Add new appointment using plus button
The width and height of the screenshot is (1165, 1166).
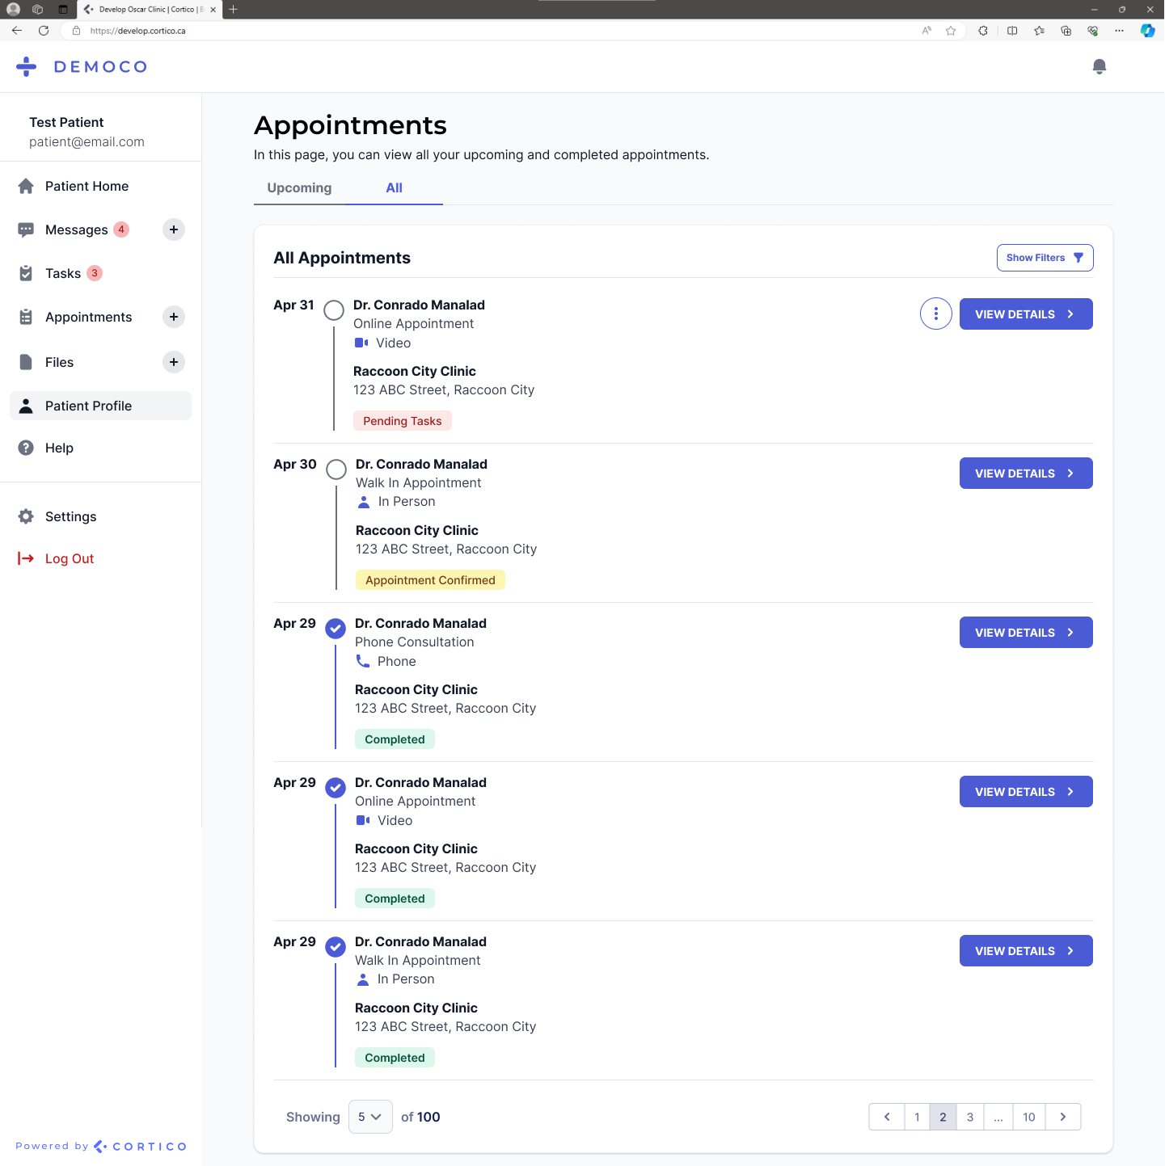174,317
